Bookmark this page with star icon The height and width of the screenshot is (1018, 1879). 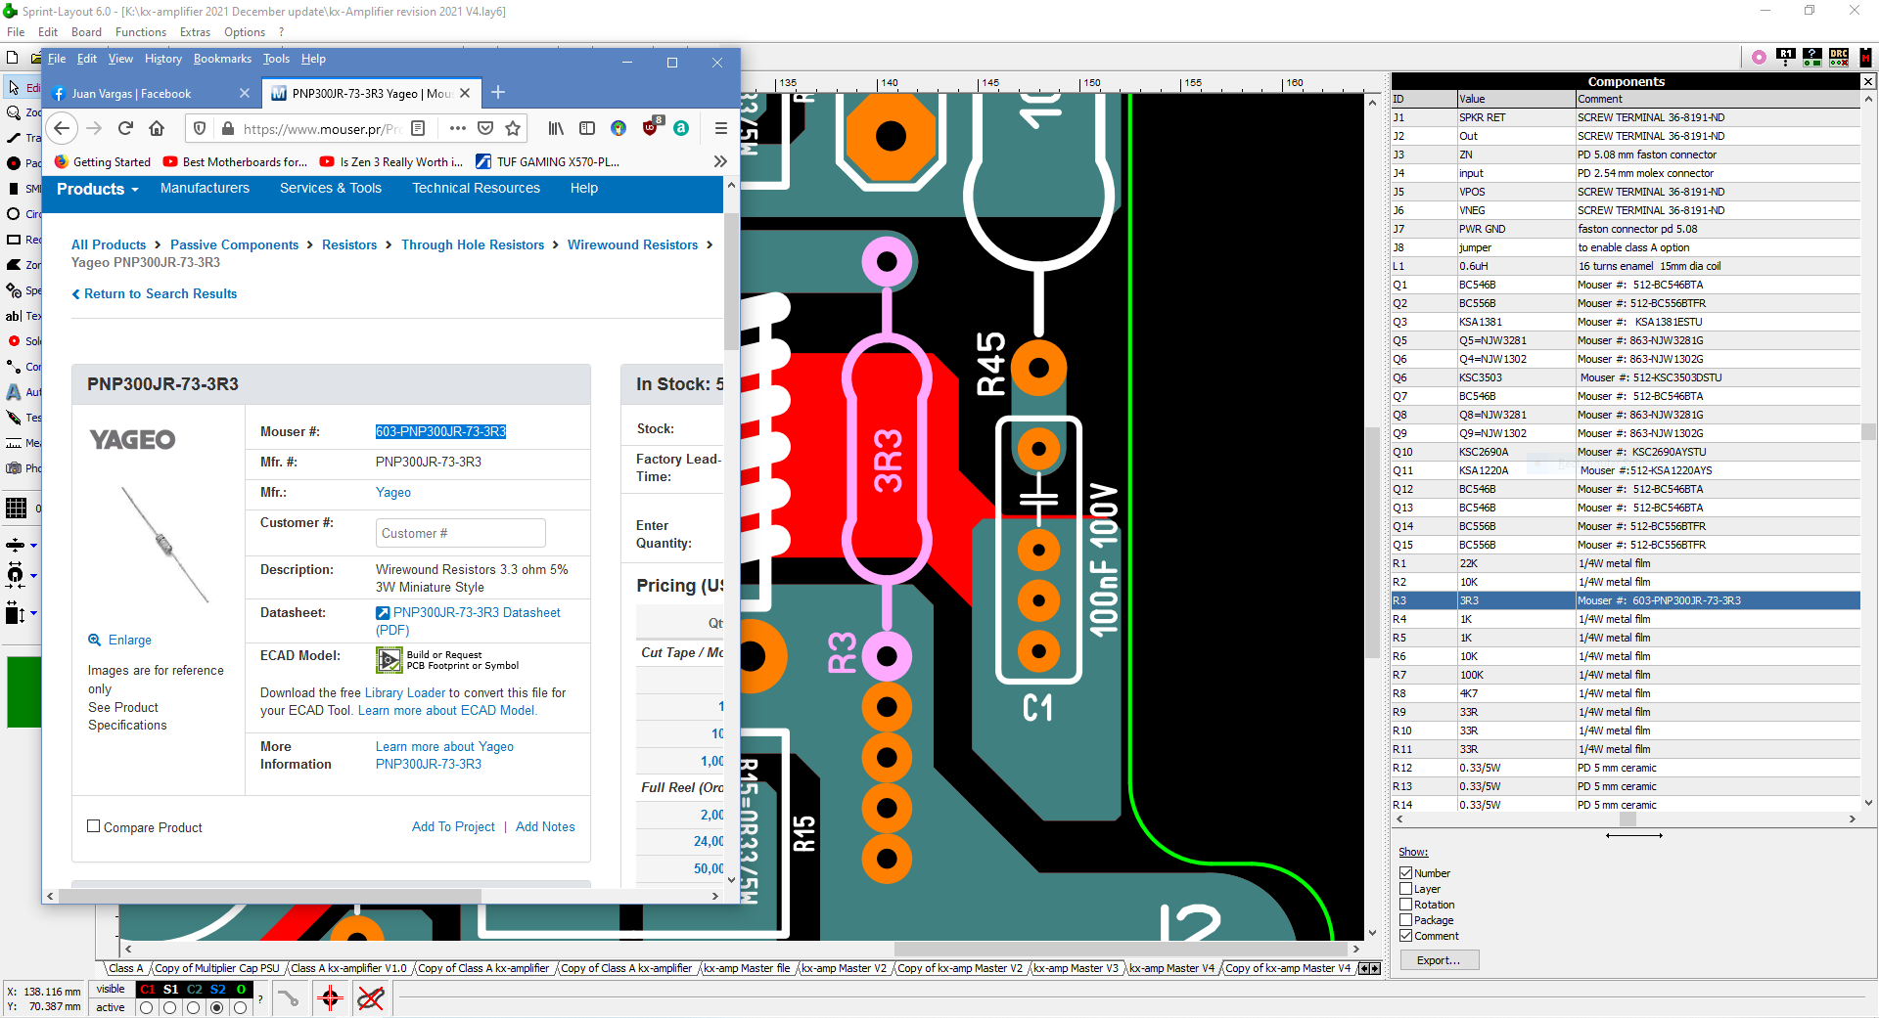(x=513, y=128)
